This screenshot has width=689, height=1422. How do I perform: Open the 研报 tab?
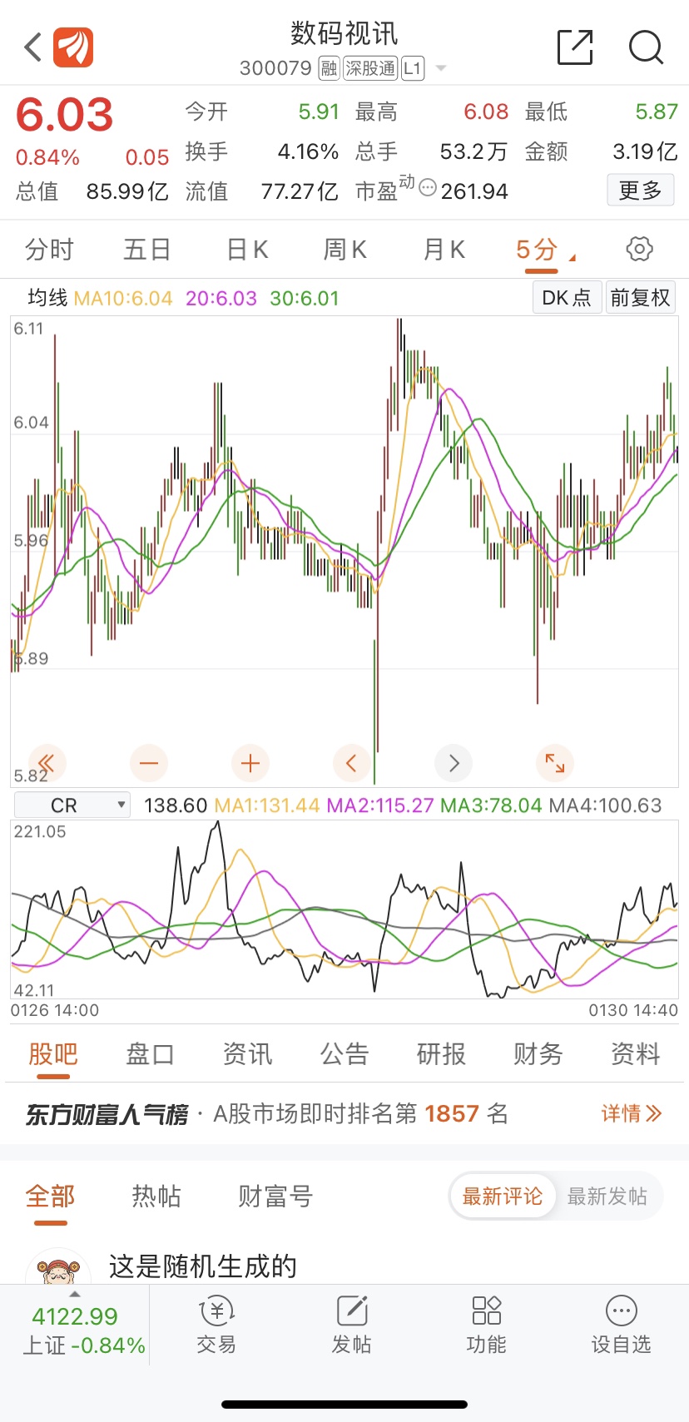coord(441,1054)
